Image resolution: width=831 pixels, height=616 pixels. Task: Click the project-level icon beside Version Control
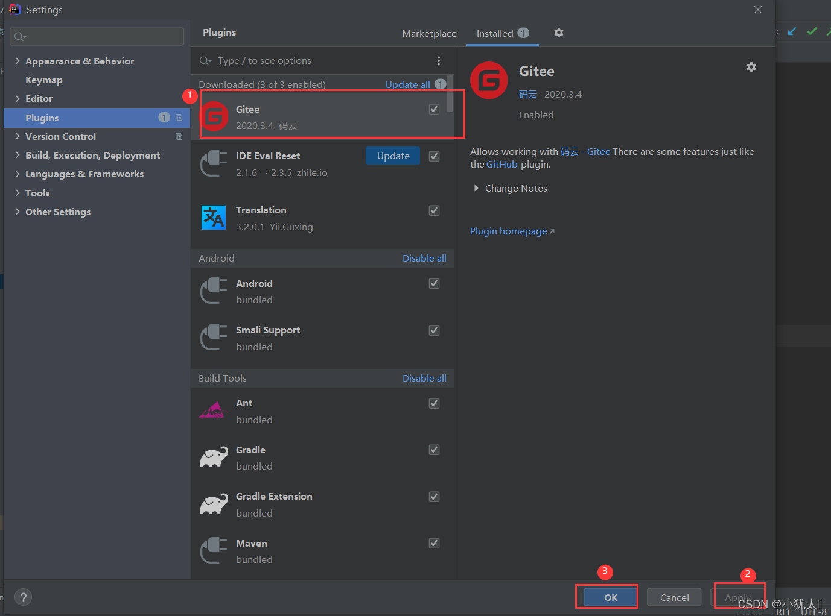(x=179, y=136)
